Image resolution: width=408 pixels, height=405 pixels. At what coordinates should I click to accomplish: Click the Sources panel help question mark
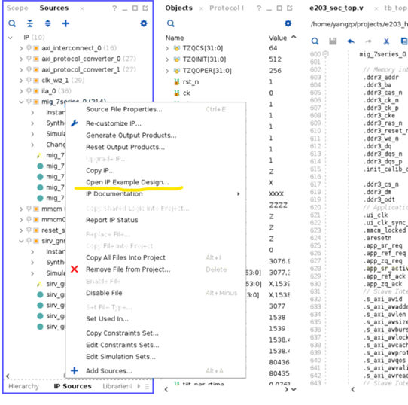(x=114, y=8)
